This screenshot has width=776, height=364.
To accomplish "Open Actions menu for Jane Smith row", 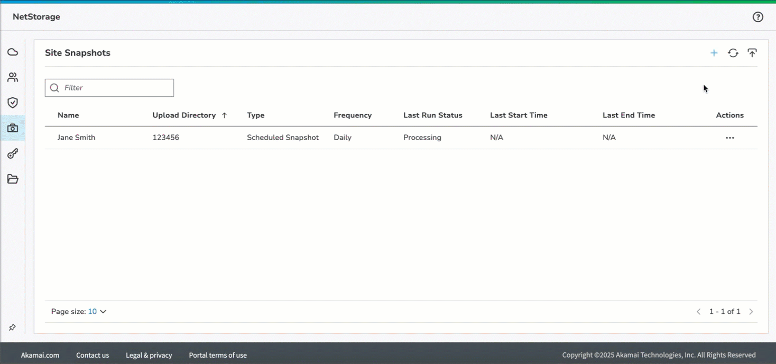I will [x=729, y=138].
